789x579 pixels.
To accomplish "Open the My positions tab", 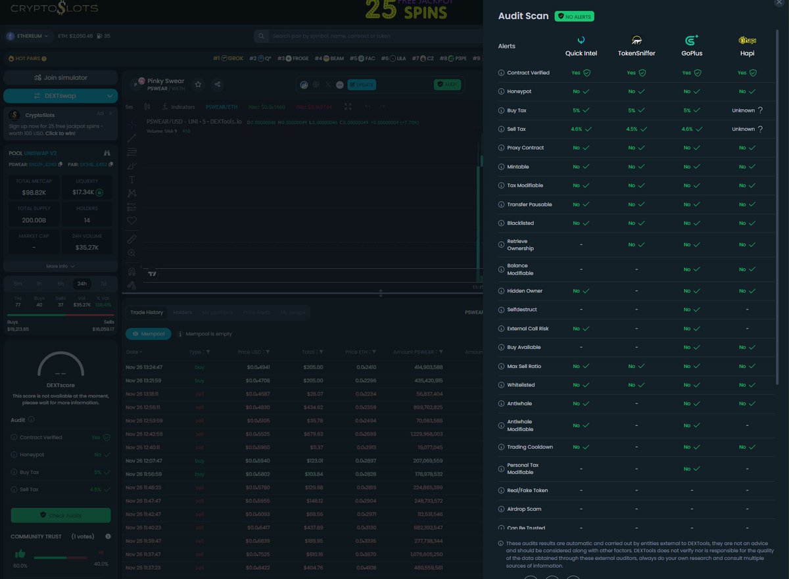I will click(x=217, y=312).
